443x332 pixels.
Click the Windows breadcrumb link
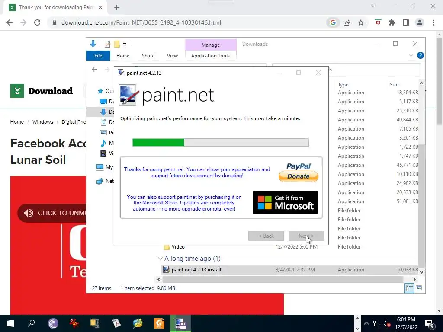(x=43, y=122)
